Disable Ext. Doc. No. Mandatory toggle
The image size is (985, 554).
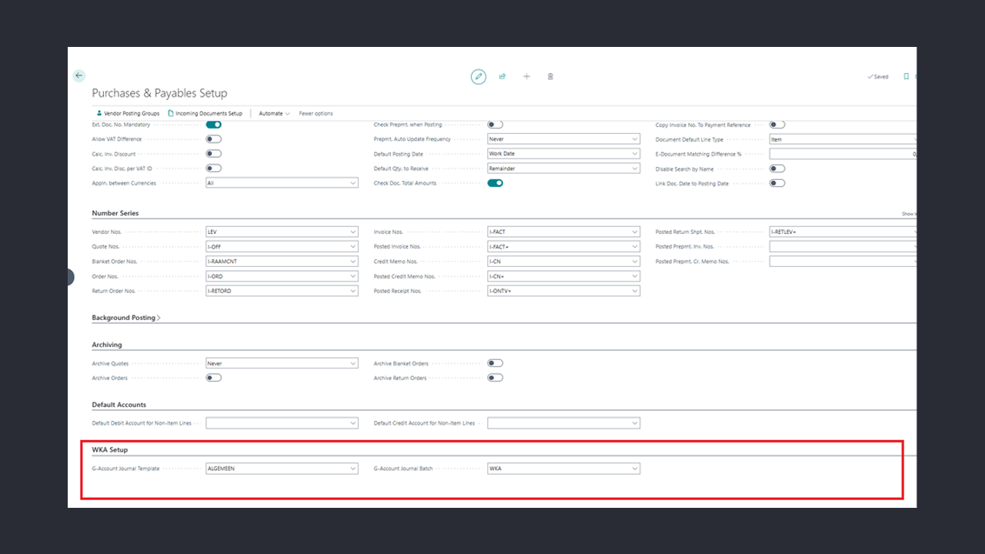click(x=213, y=125)
